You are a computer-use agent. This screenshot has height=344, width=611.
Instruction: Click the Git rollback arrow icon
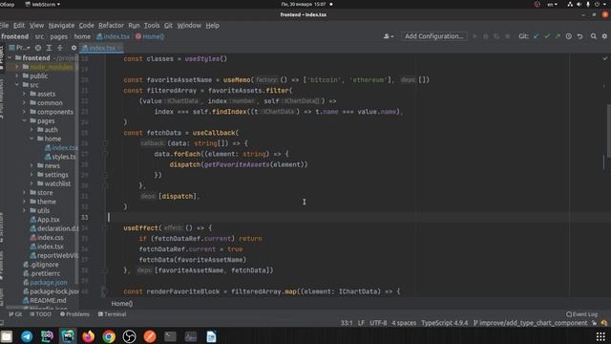(579, 36)
